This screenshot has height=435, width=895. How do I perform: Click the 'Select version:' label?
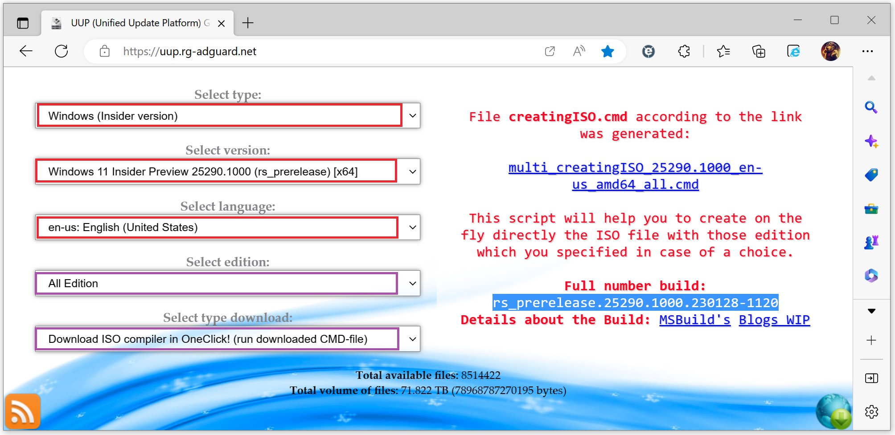click(x=228, y=150)
